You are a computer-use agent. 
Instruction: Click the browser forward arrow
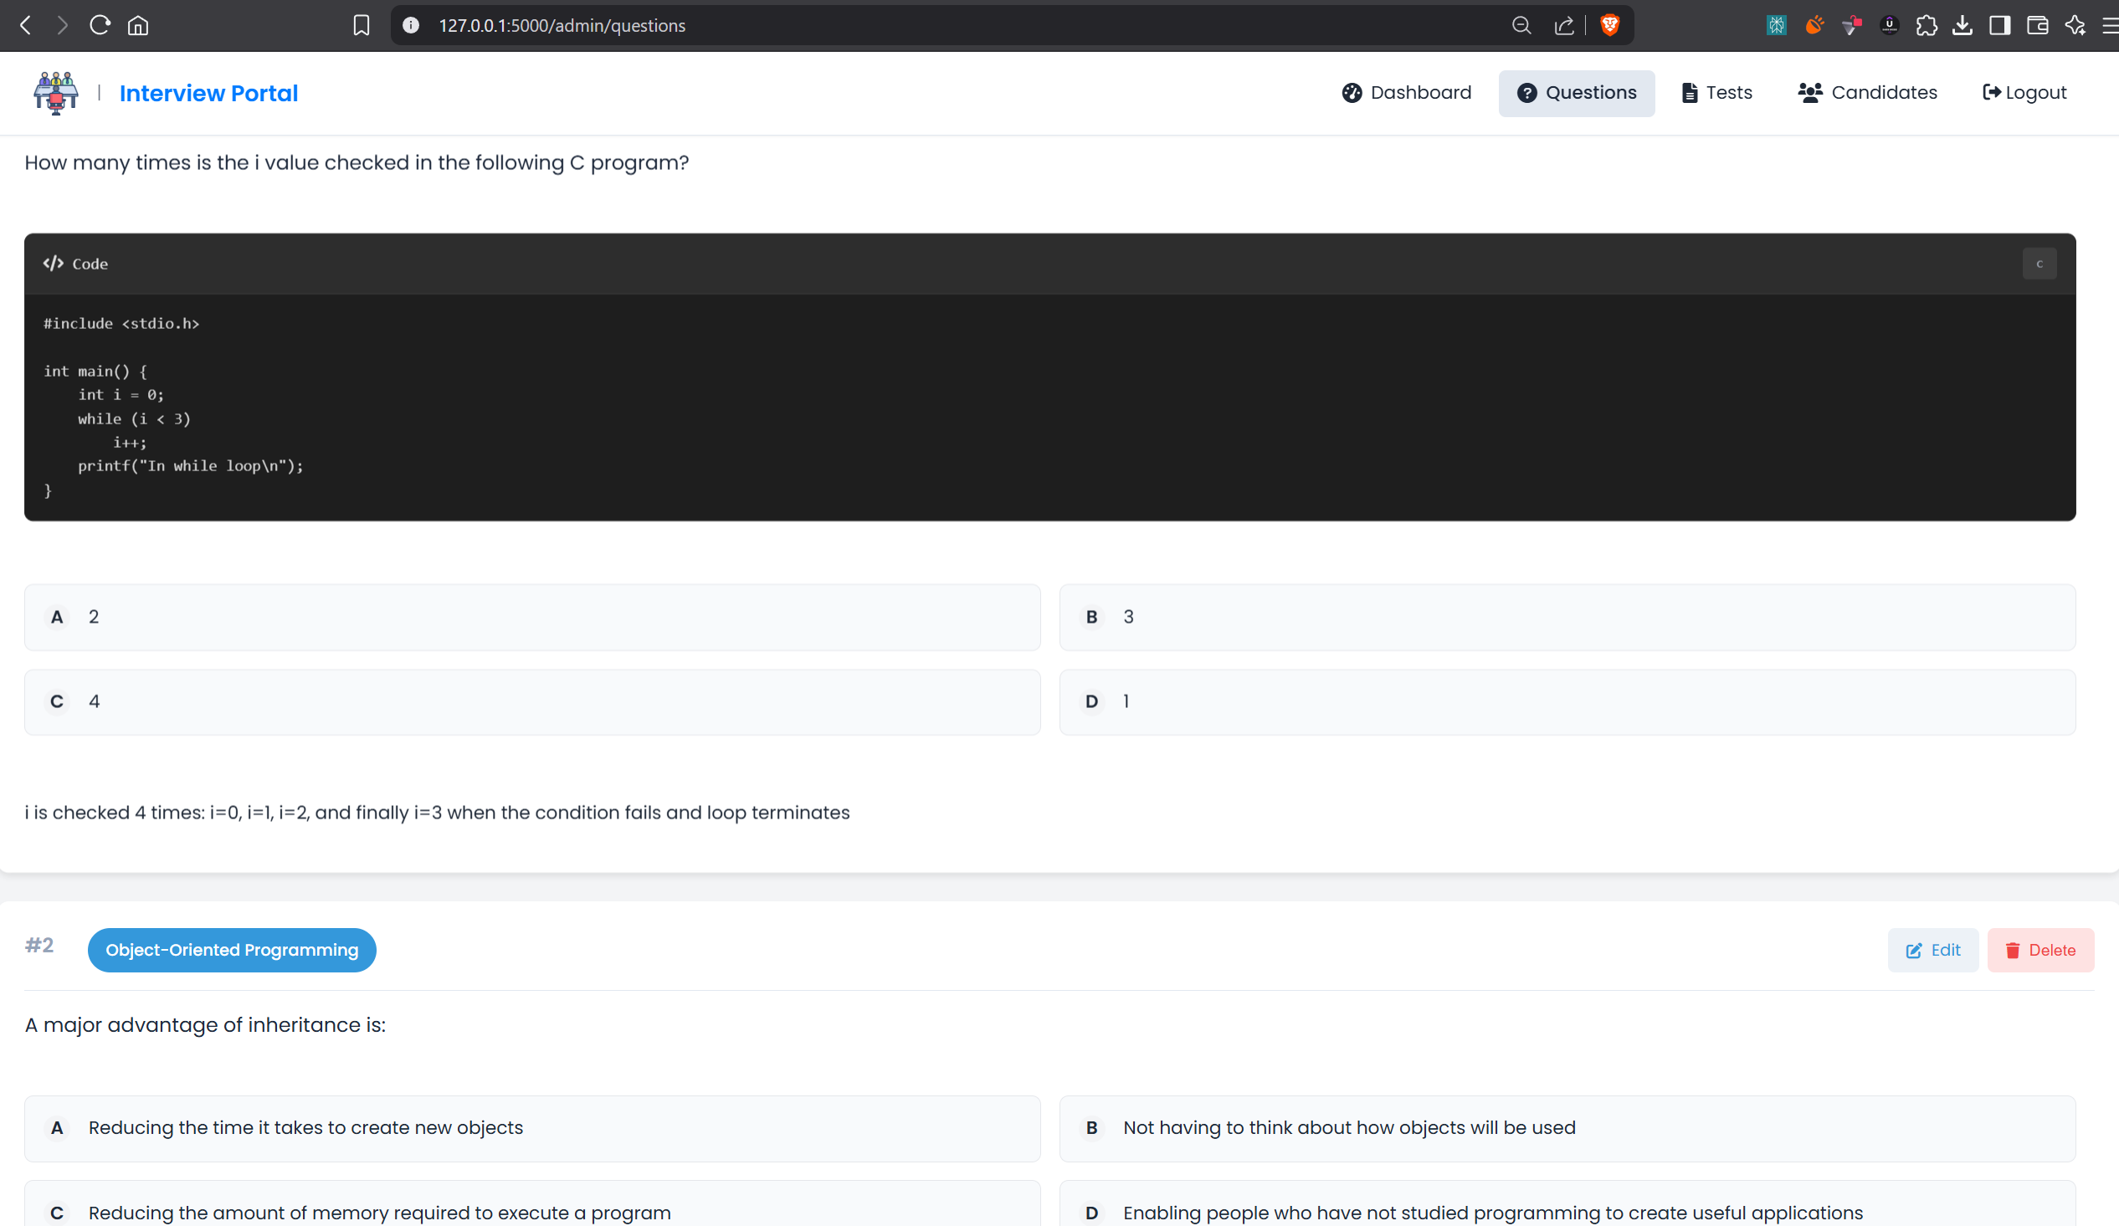[x=62, y=25]
